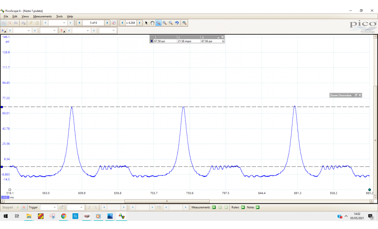Screen dimensions: 378x229
Task: Open the Tools menu
Action: (59, 16)
